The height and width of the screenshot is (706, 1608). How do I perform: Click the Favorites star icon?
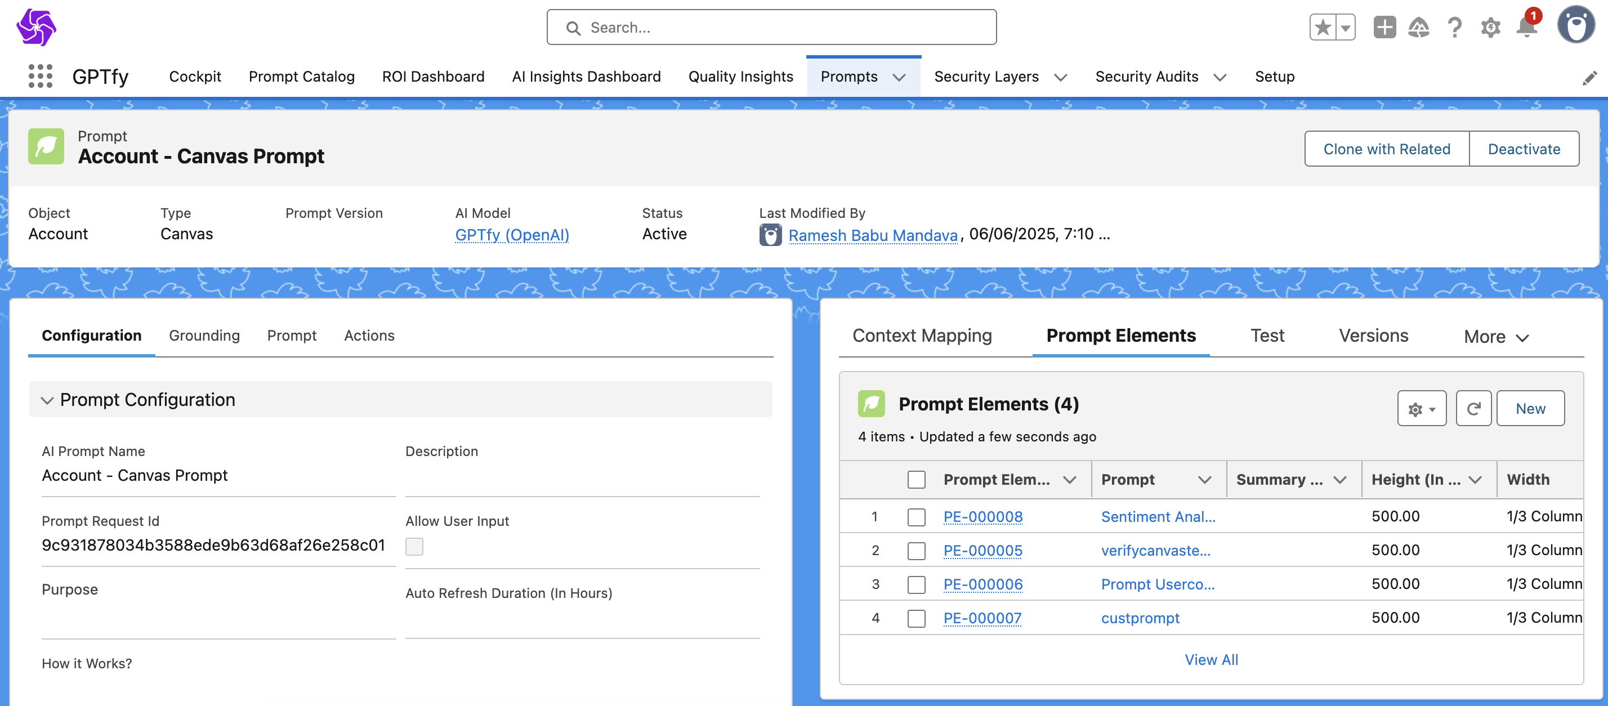click(1323, 28)
